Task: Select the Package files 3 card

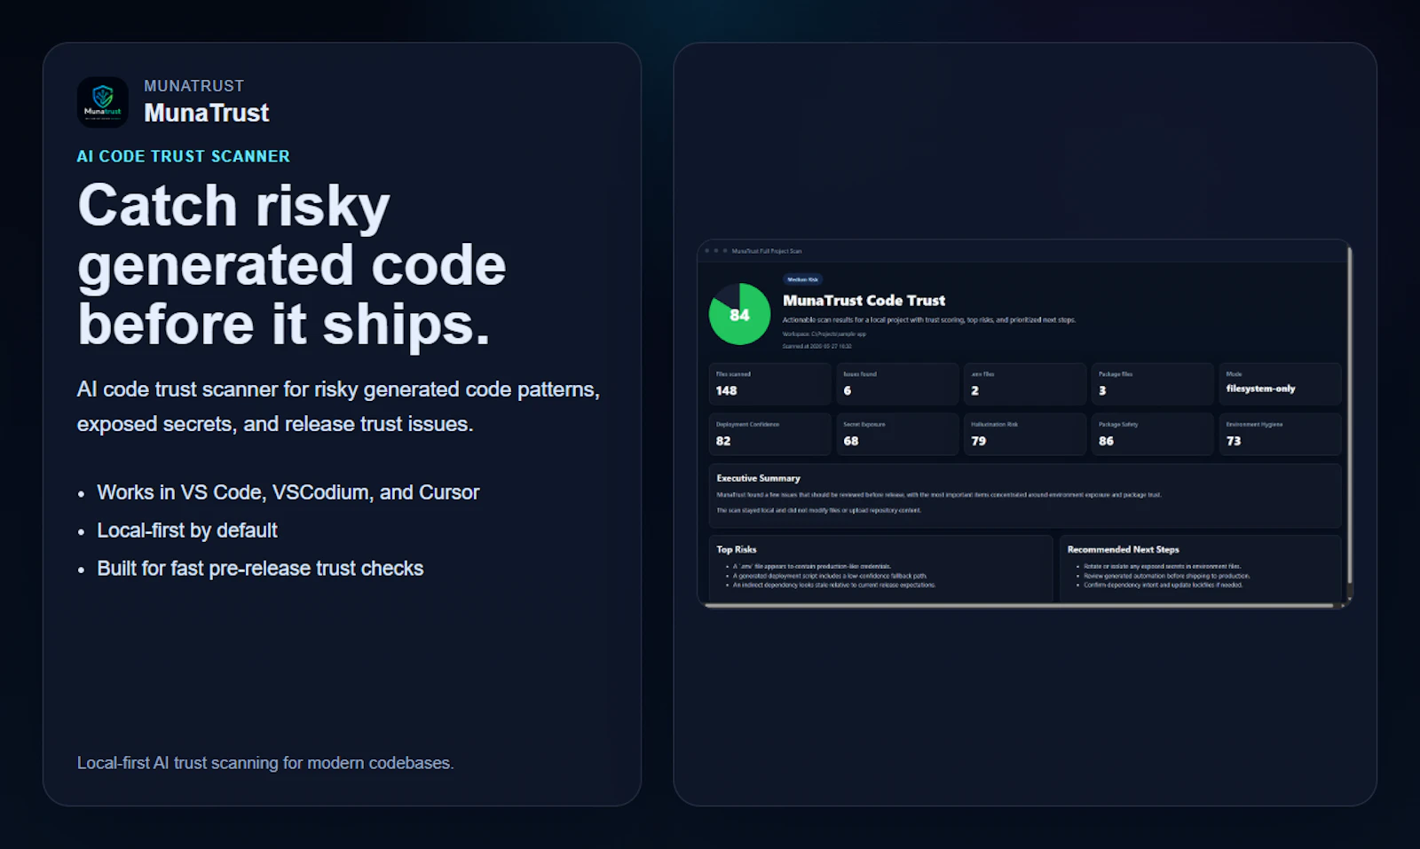Action: 1153,384
